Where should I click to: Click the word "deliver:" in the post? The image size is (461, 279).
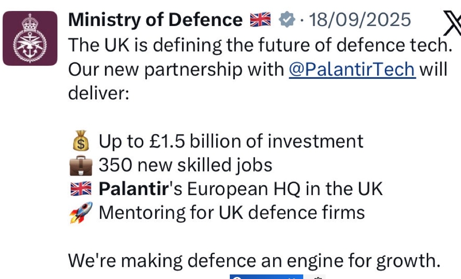click(x=98, y=93)
